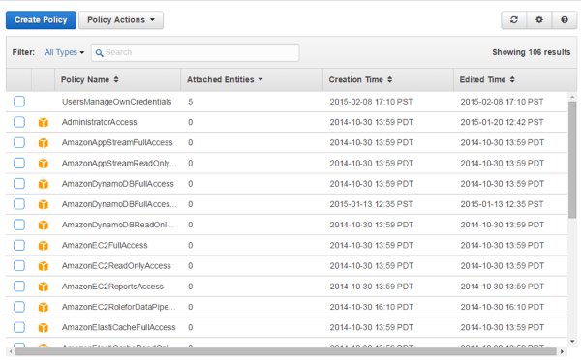The height and width of the screenshot is (362, 581).
Task: Click the vertical scrollbar thumb
Action: pyautogui.click(x=572, y=160)
